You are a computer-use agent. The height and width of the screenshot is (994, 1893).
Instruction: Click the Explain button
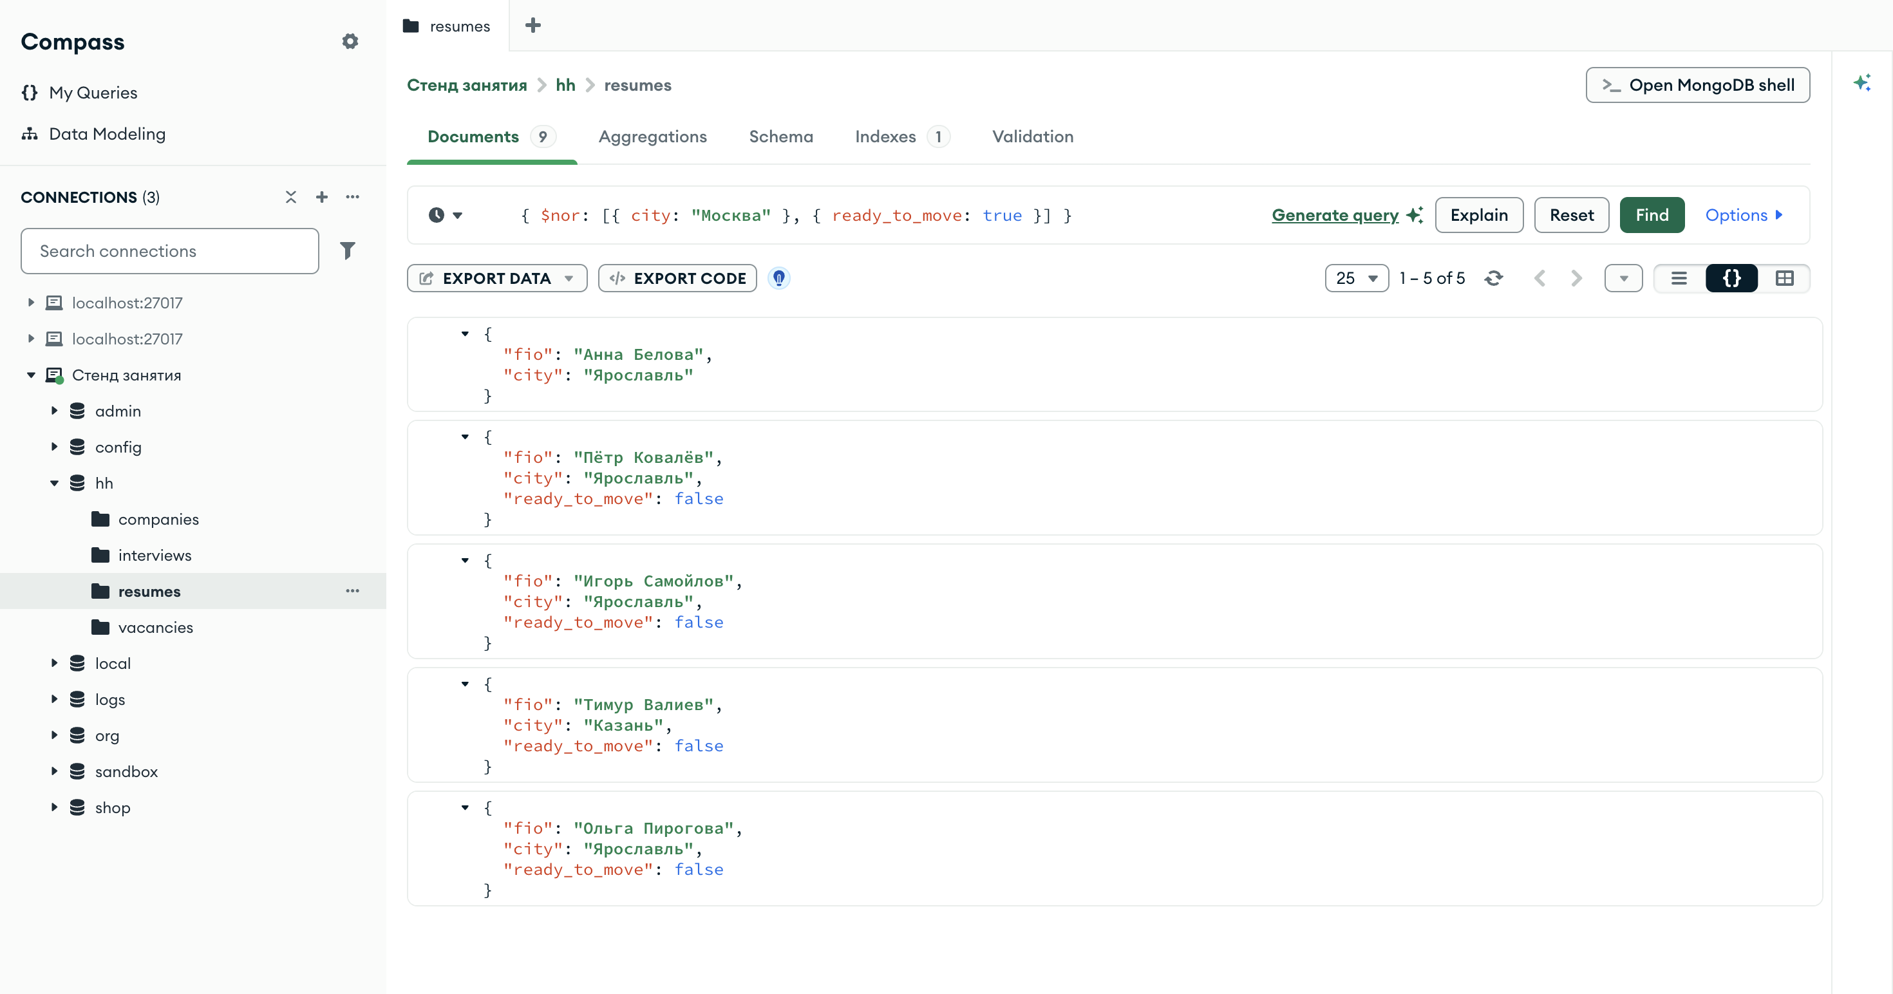(x=1478, y=215)
